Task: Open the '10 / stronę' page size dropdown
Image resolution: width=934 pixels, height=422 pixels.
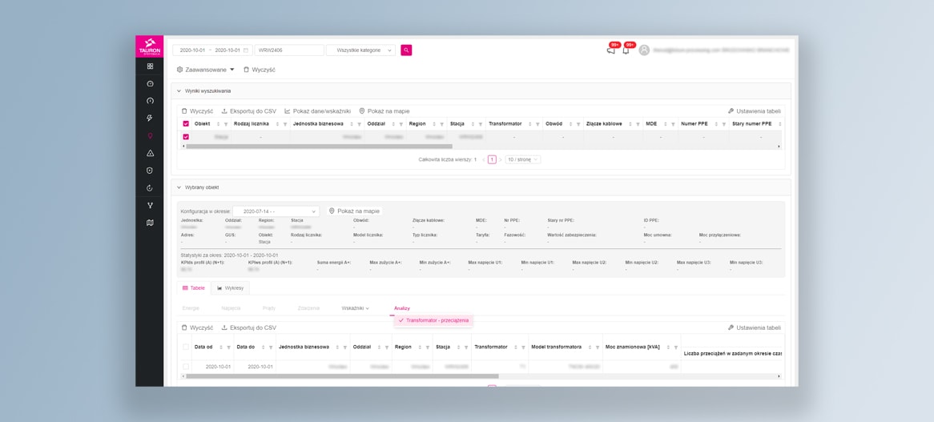Action: click(522, 159)
